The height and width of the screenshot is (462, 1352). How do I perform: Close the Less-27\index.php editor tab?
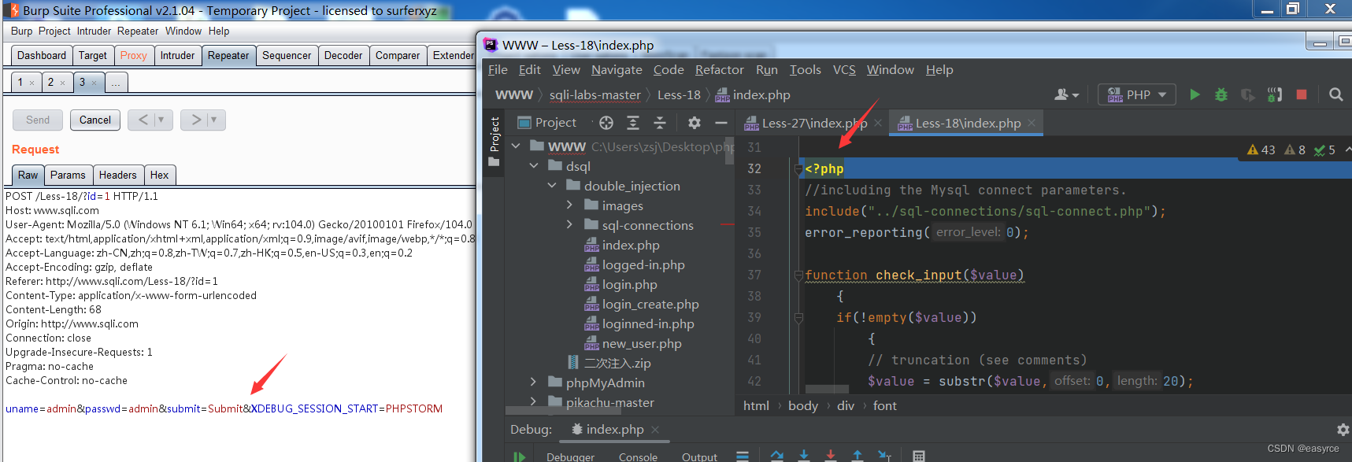[x=877, y=123]
